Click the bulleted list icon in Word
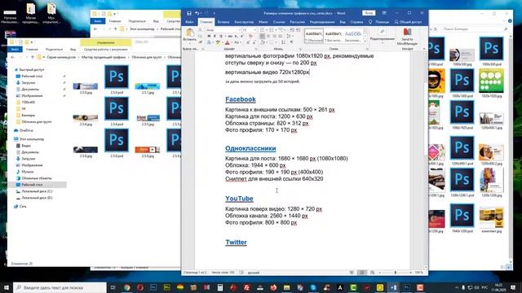Viewport: 522px width, 293px height. tap(263, 30)
